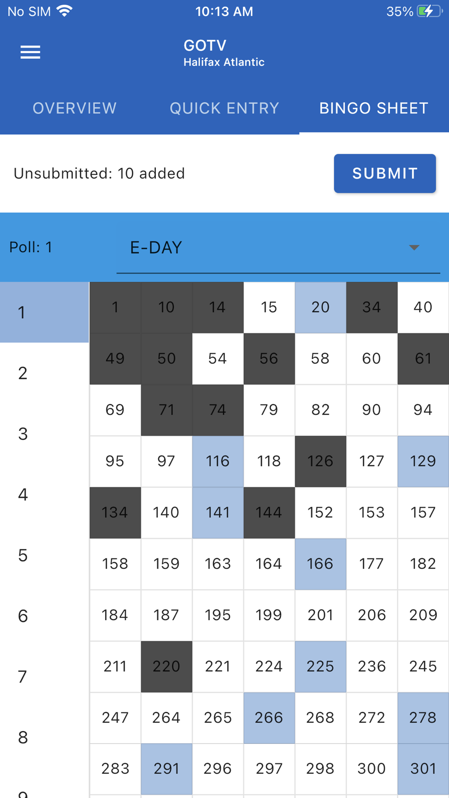Image resolution: width=449 pixels, height=798 pixels.
Task: Select the Bingo Sheet tab
Action: 374,108
